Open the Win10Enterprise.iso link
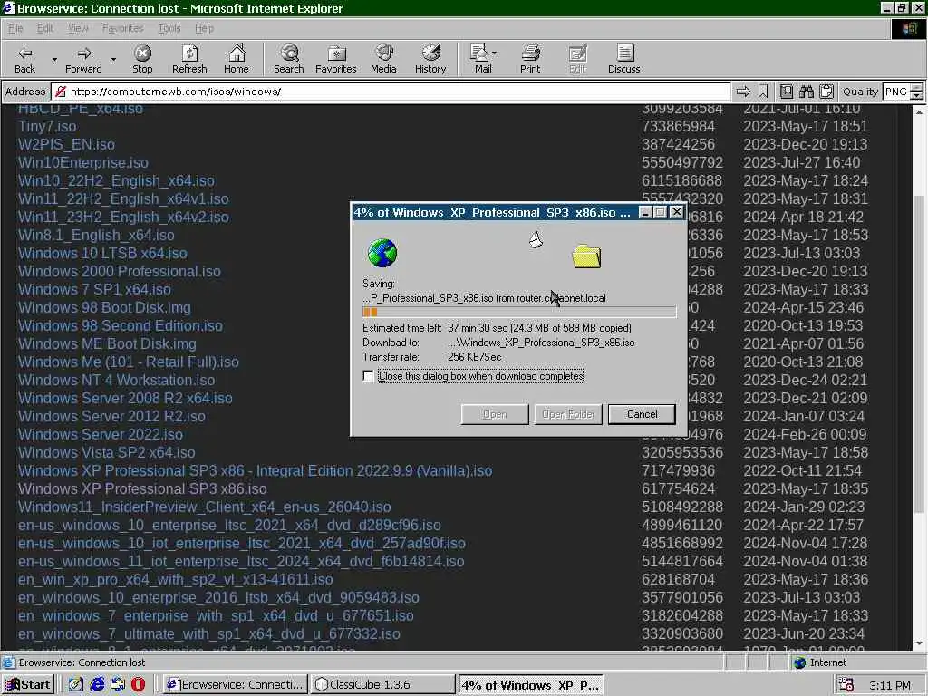The image size is (928, 696). (x=82, y=163)
